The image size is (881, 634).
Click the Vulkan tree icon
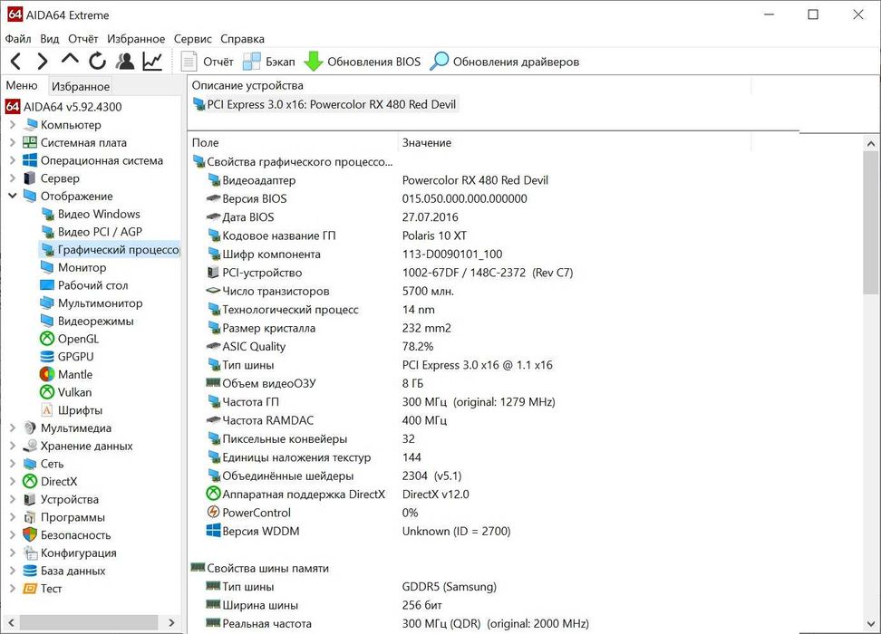[x=47, y=392]
